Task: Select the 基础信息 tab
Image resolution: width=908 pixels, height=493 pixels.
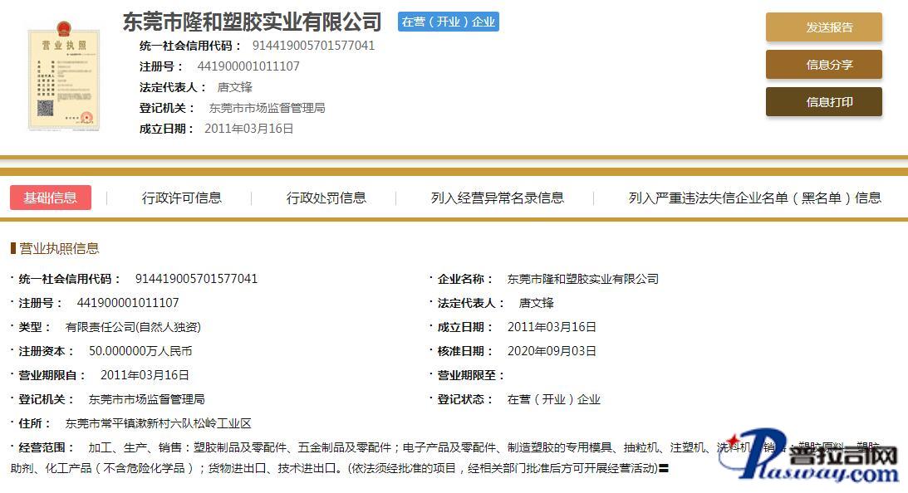Action: (x=51, y=198)
